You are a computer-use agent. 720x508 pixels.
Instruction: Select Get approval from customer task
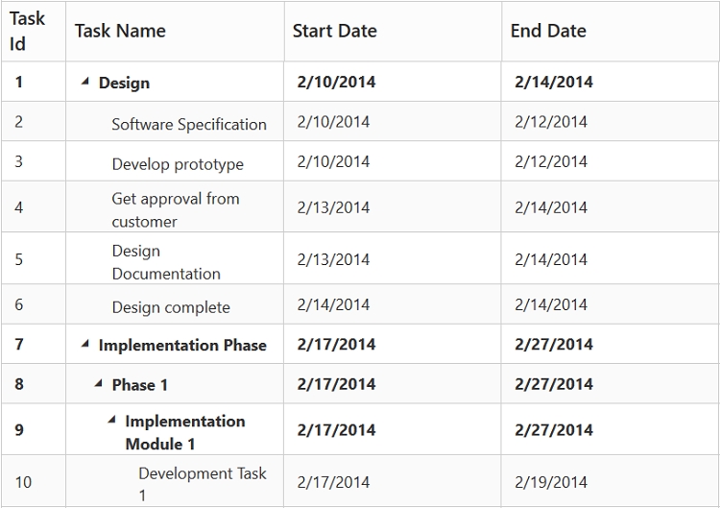pos(176,209)
